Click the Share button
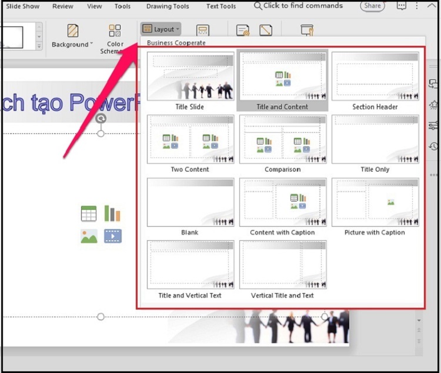Screen dimensions: 441x373 click(372, 6)
